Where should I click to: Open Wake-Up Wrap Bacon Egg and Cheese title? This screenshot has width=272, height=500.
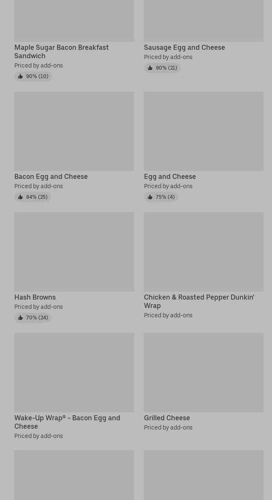coord(67,422)
